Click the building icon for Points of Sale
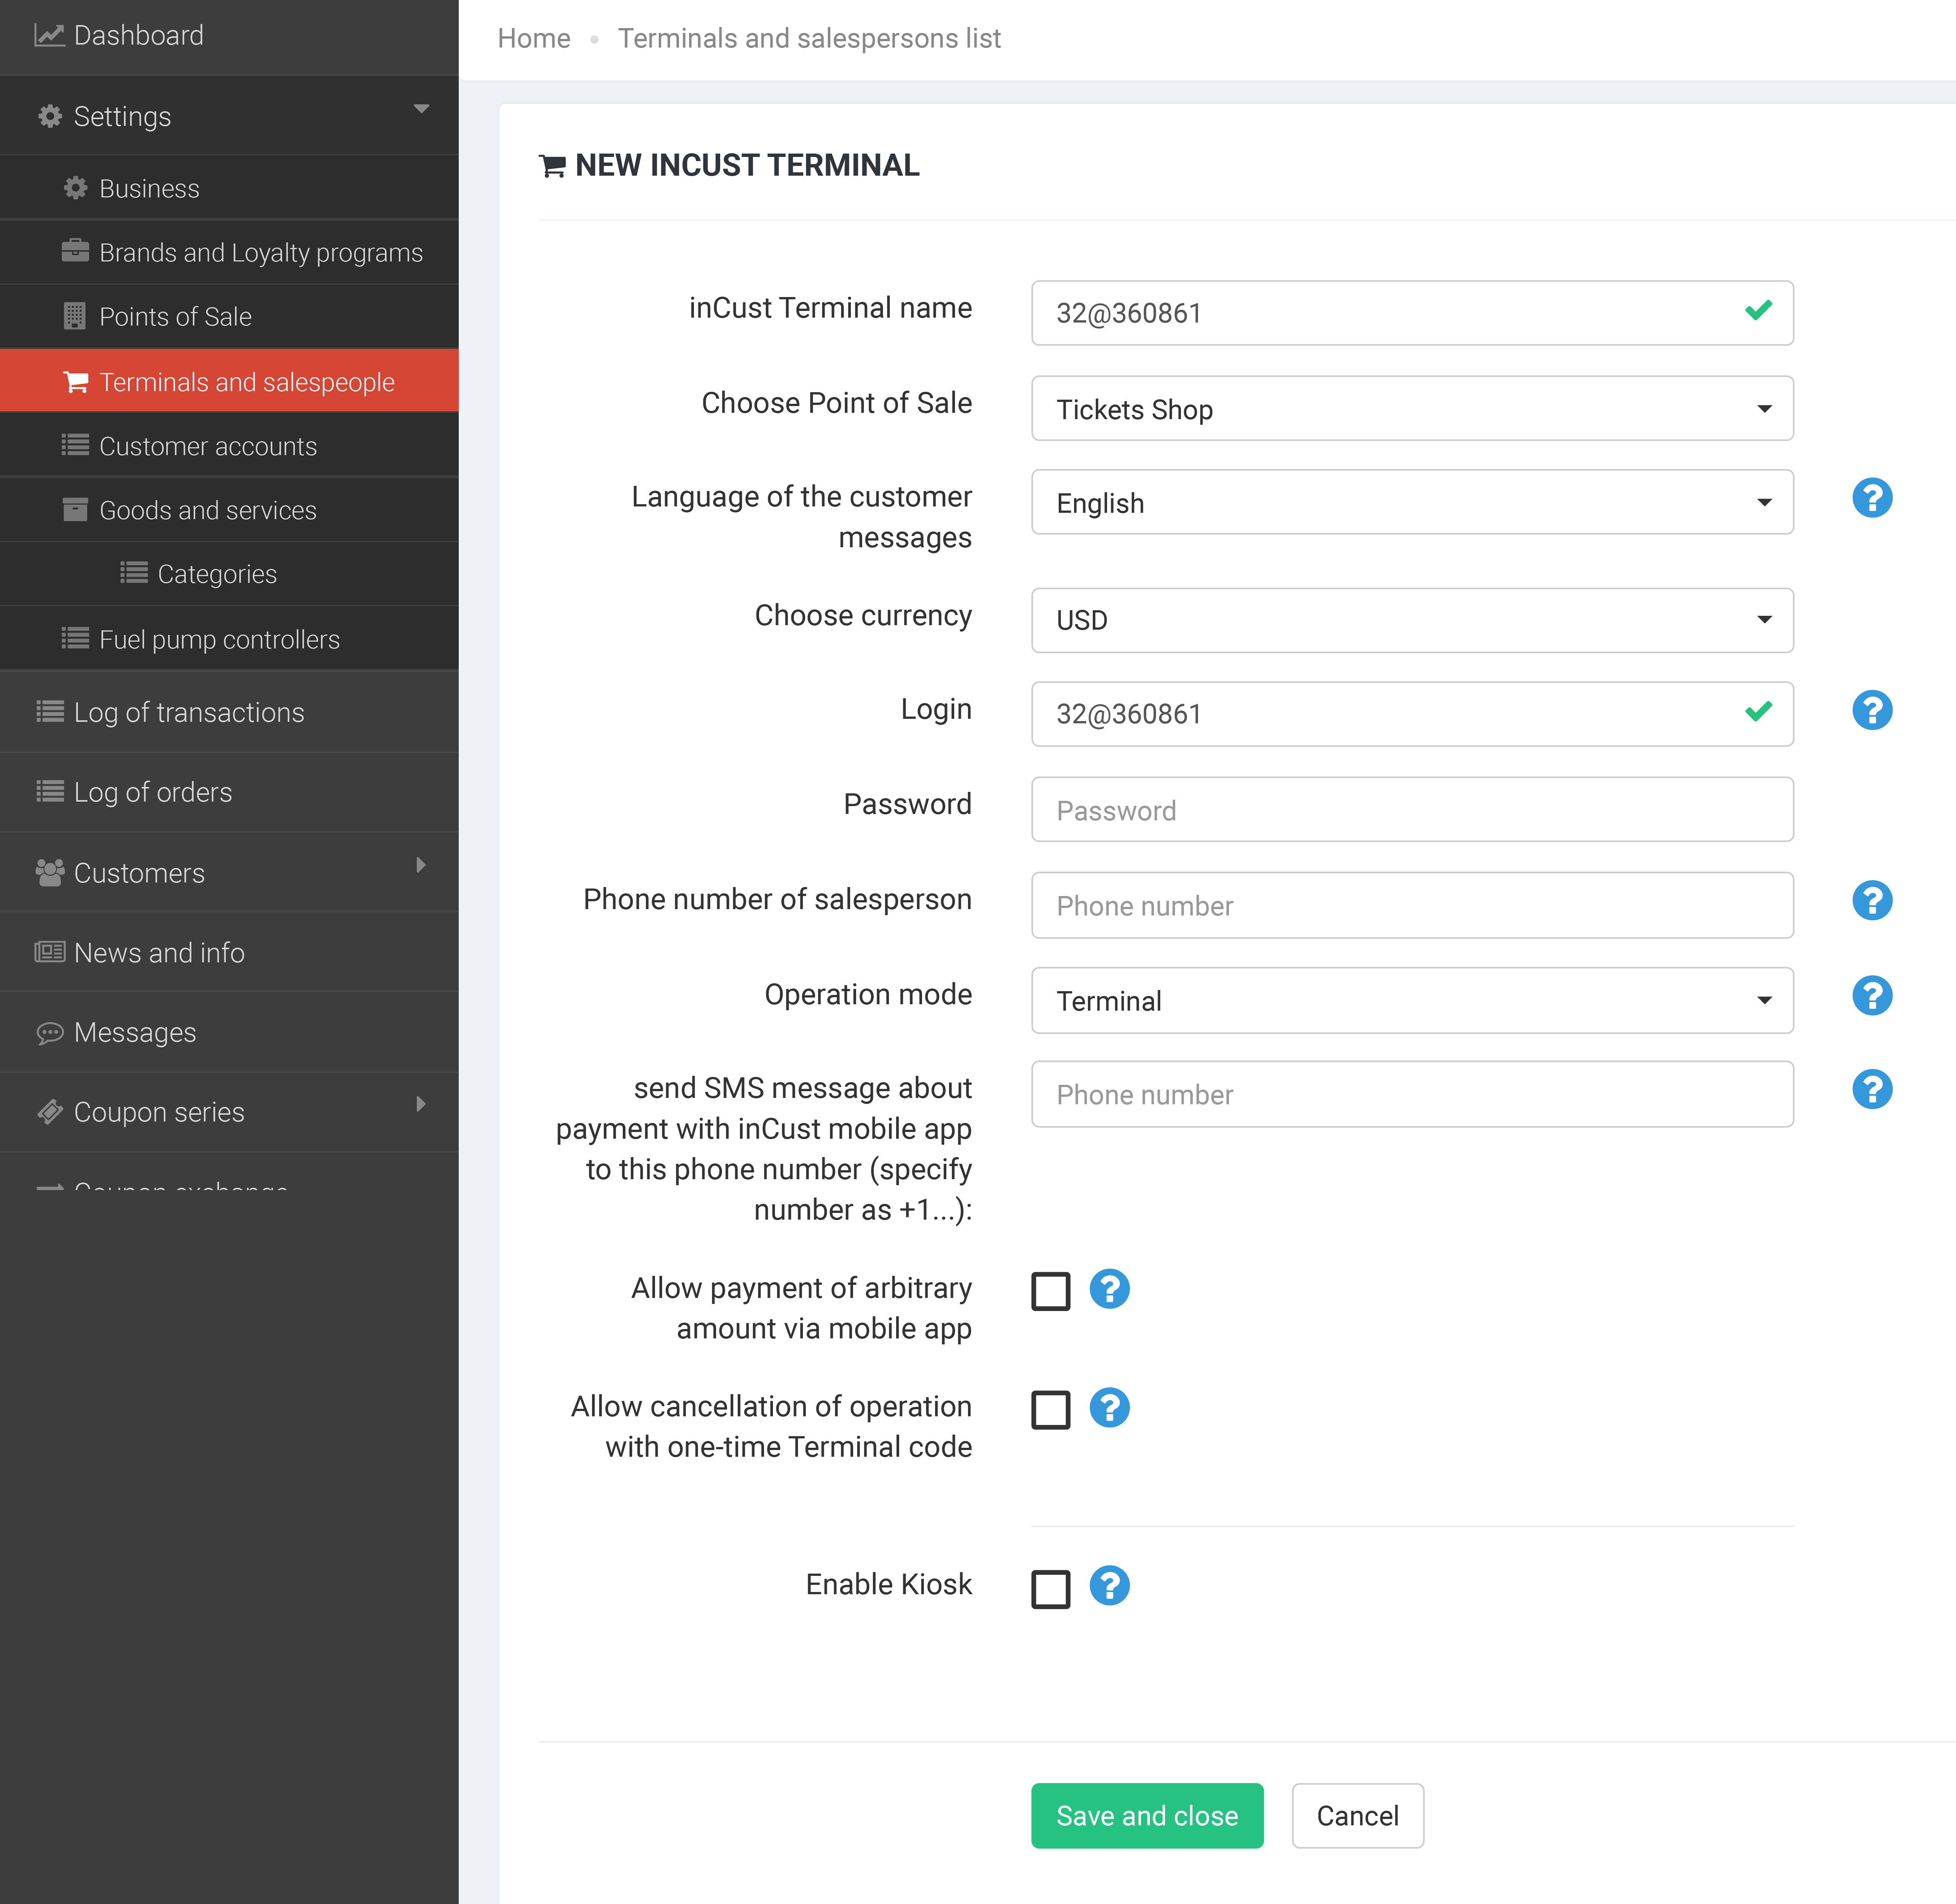The width and height of the screenshot is (1956, 1904). click(x=75, y=316)
